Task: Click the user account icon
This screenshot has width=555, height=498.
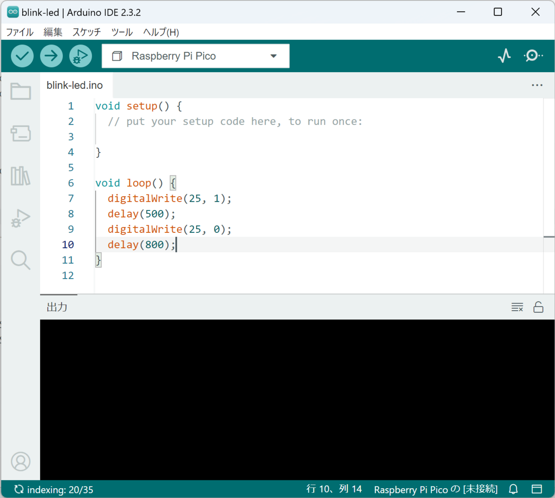Action: point(21,461)
